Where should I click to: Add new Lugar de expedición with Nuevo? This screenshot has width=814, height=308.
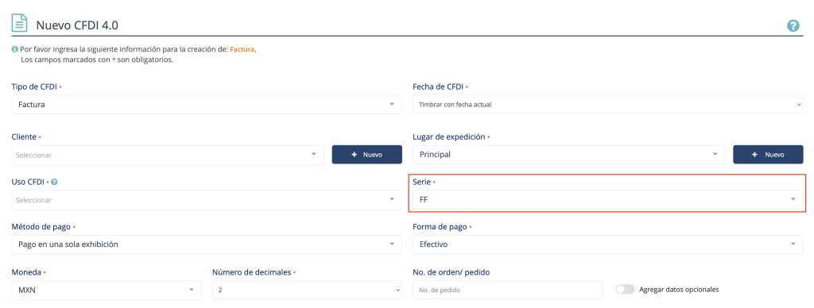[768, 154]
